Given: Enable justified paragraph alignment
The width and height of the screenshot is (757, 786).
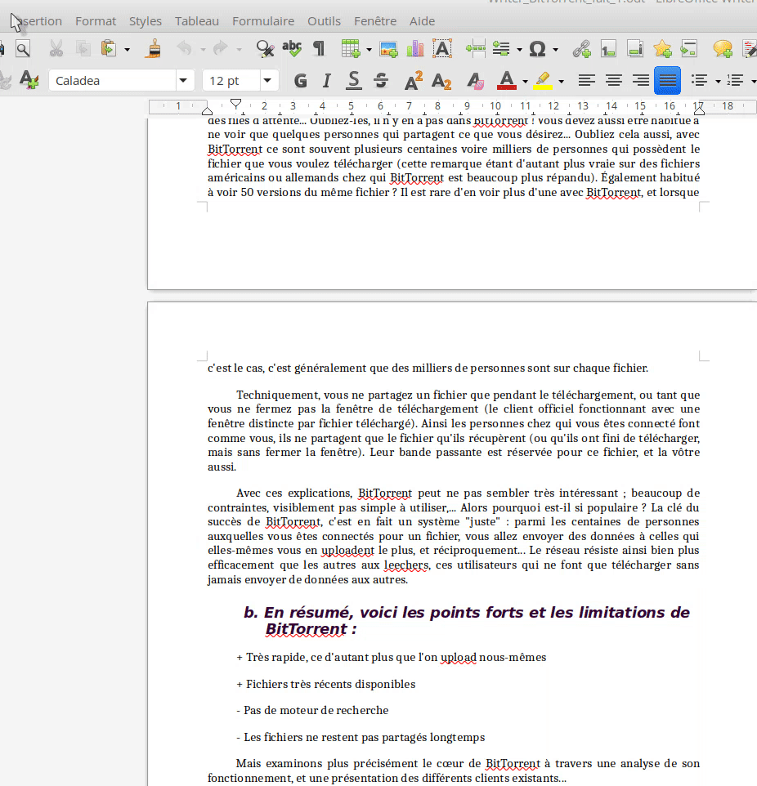Looking at the screenshot, I should pos(667,80).
